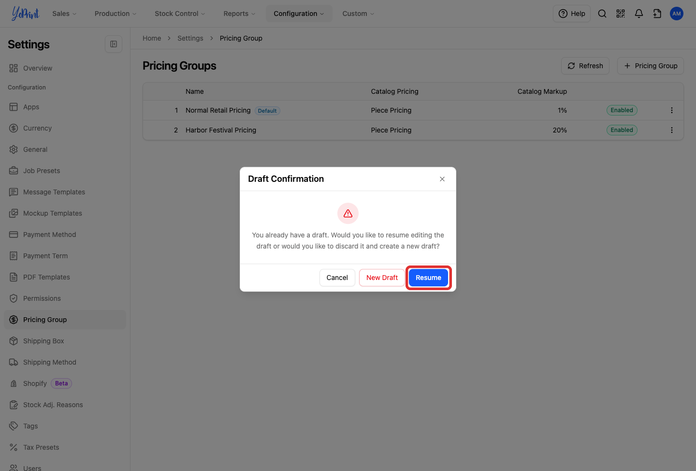Image resolution: width=696 pixels, height=471 pixels.
Task: Expand the Custom menu
Action: (x=358, y=14)
